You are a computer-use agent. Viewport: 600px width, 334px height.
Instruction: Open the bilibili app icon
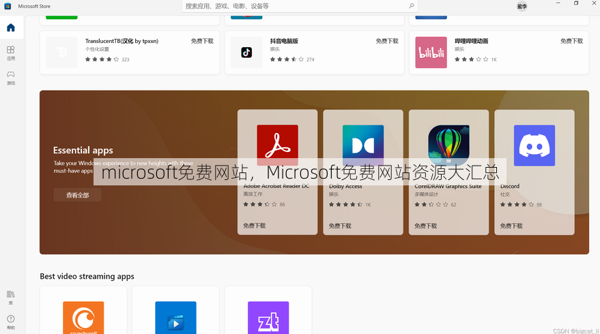(x=431, y=52)
